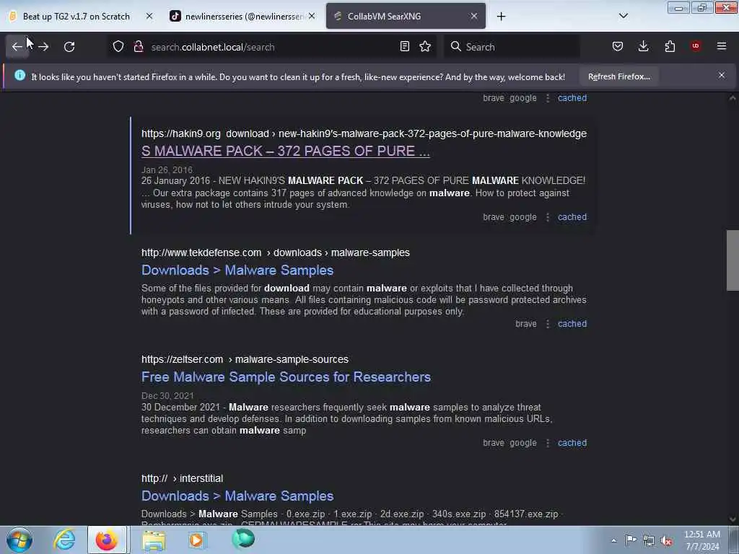Expand options dots on the topmost result
Screen dimensions: 739x554
pos(547,98)
